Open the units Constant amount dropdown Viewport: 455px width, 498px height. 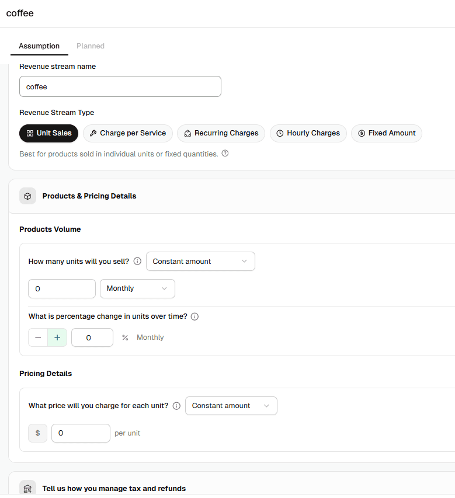200,262
